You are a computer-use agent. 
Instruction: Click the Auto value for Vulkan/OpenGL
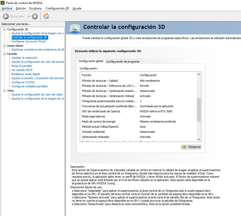[x=143, y=127]
